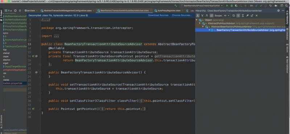290x134 pixels.
Task: Collapse the Object node in Hierarchy
Action: 196,20
